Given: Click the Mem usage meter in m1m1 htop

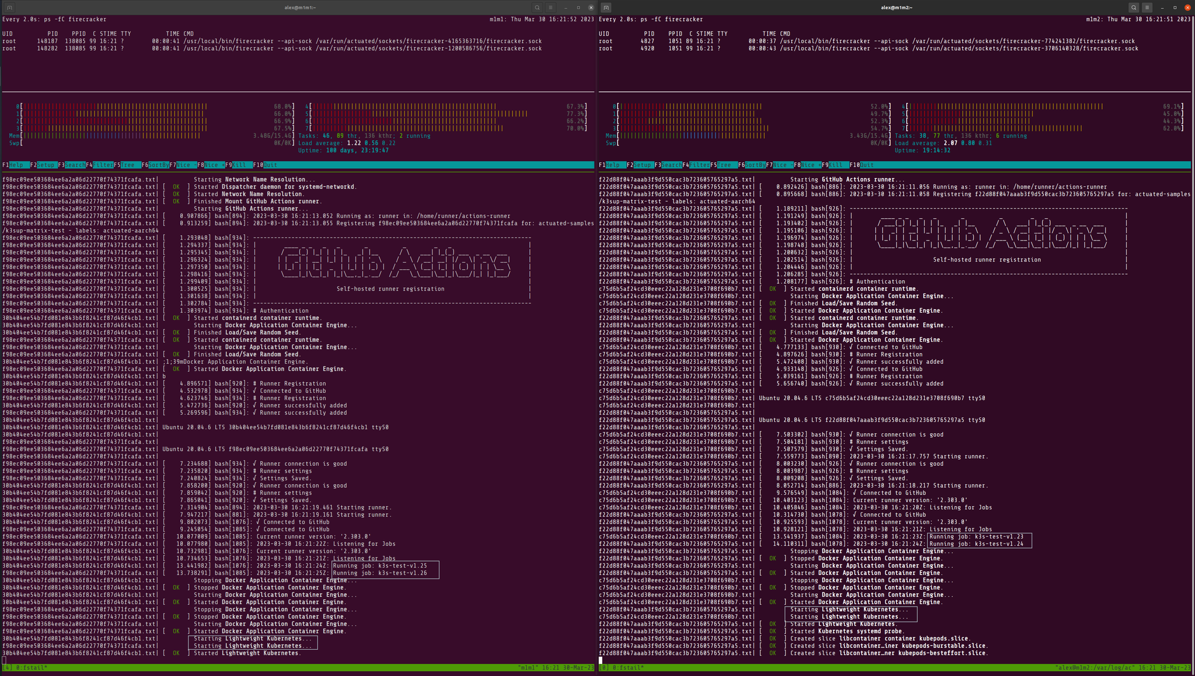Looking at the screenshot, I should 153,135.
